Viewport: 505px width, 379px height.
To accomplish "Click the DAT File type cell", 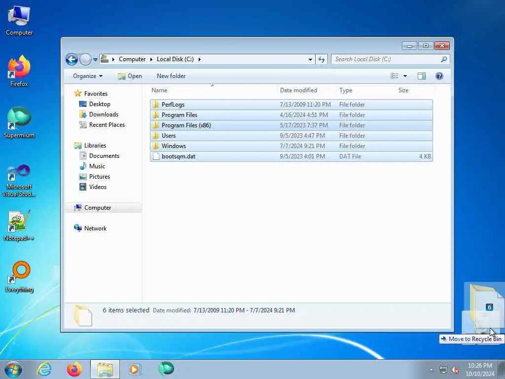I will click(350, 156).
